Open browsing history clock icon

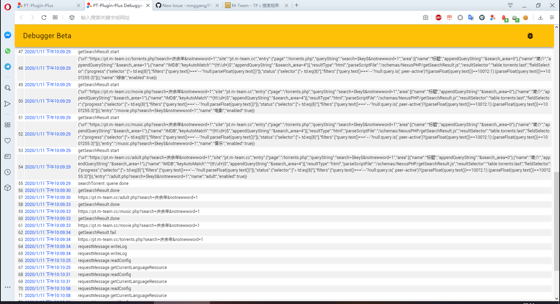[x=8, y=172]
